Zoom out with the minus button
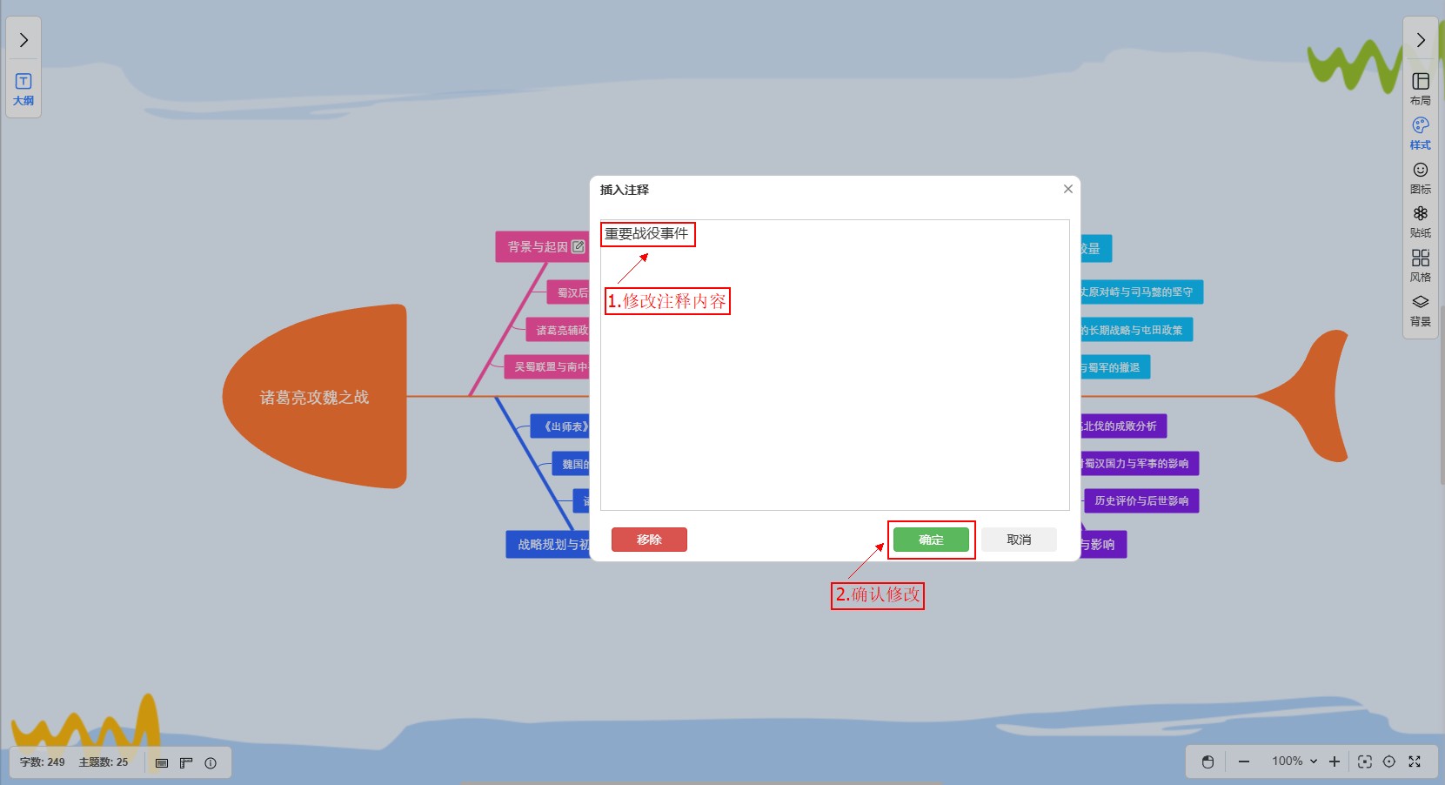The width and height of the screenshot is (1445, 785). tap(1244, 762)
